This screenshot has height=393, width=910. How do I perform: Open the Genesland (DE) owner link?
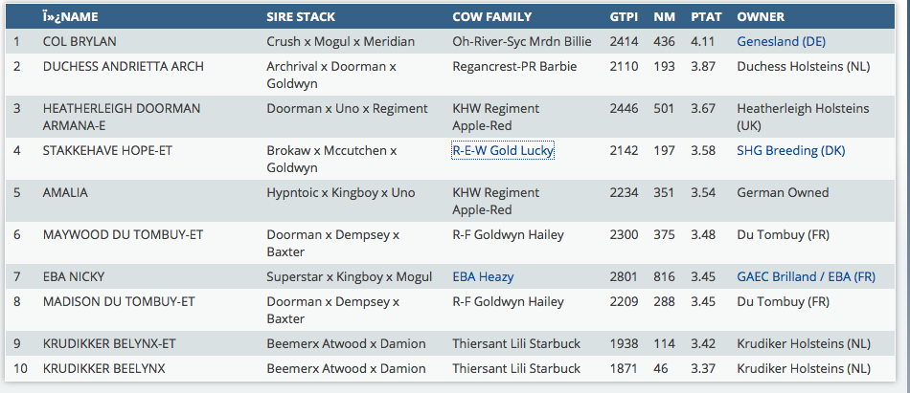[781, 41]
